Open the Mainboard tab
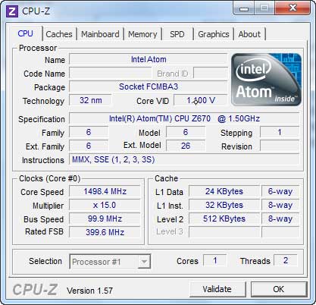This screenshot has height=305, width=316. 100,34
